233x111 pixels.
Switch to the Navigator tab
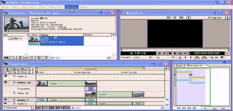pos(194,65)
